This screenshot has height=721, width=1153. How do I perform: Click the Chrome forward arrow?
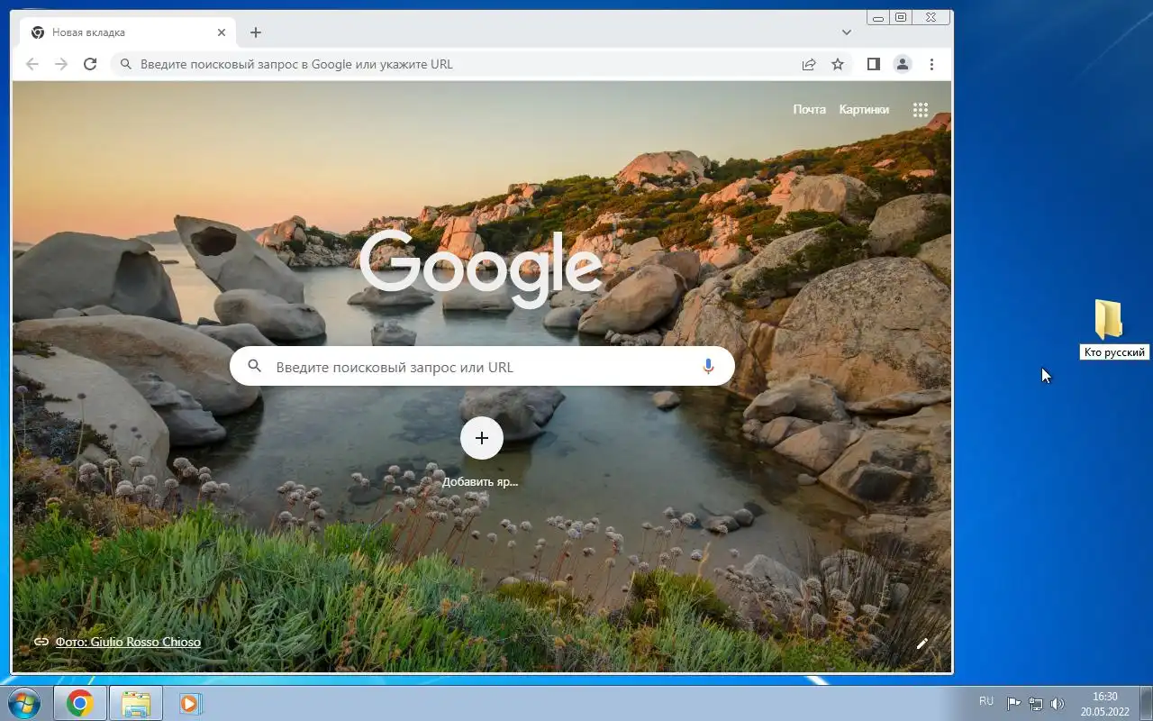coord(61,64)
